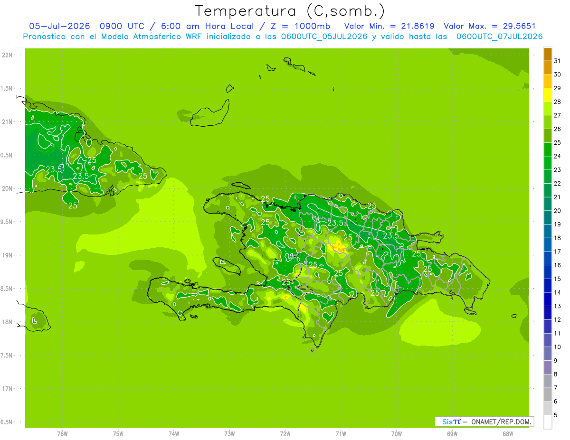The width and height of the screenshot is (570, 440).
Task: Click the white swatch below legend label 5
Action: coord(548,422)
